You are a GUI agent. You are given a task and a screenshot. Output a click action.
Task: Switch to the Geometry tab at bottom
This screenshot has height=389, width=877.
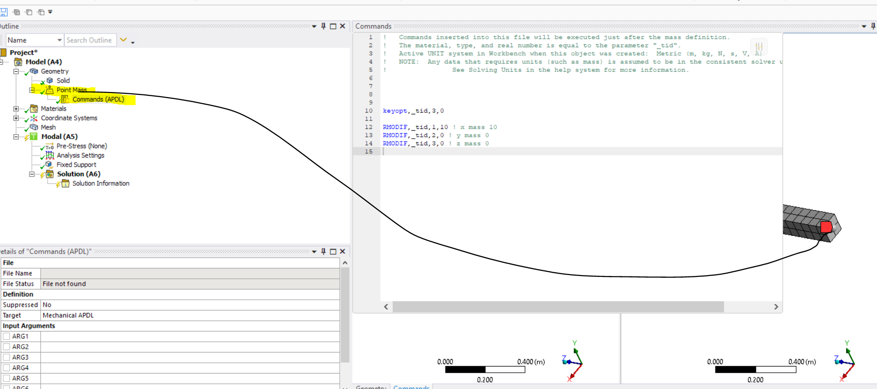pos(371,387)
